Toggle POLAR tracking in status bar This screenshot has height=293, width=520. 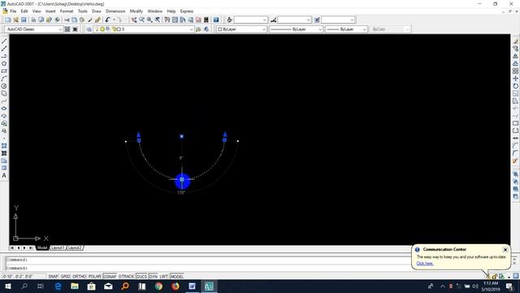coord(94,277)
